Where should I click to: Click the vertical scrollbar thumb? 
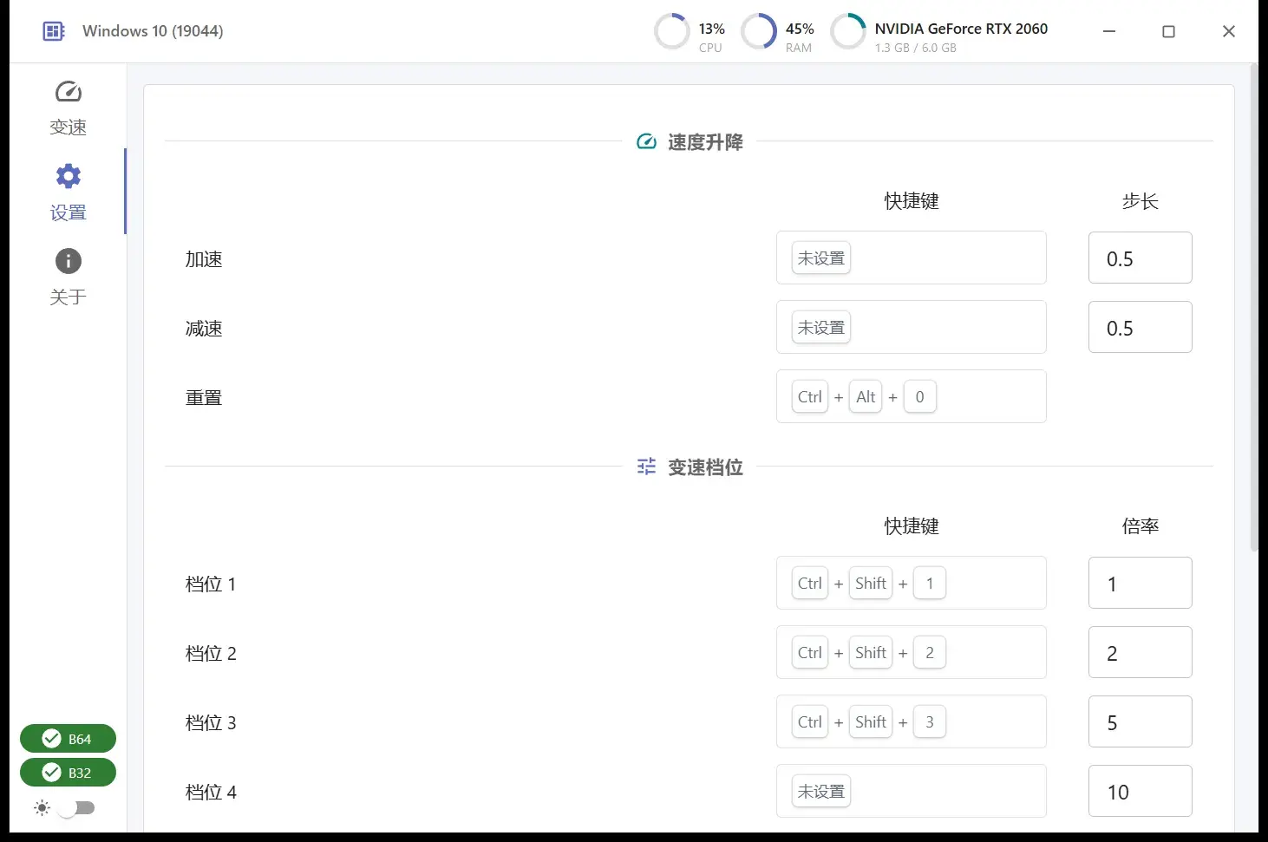[x=1254, y=308]
